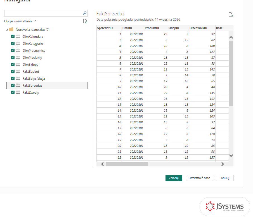The height and width of the screenshot is (219, 253).
Task: Click the vertical scrollbar thumb
Action: 231,74
